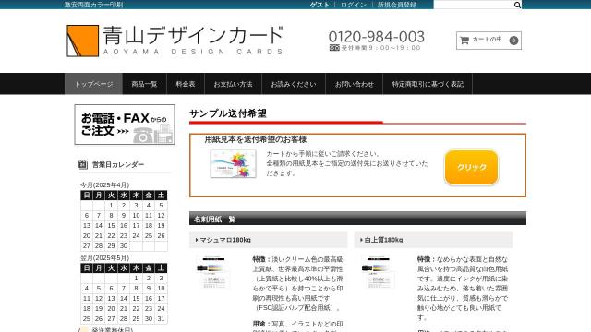The width and height of the screenshot is (591, 332).
Task: Open the 商品一覧 menu item
Action: tap(144, 84)
